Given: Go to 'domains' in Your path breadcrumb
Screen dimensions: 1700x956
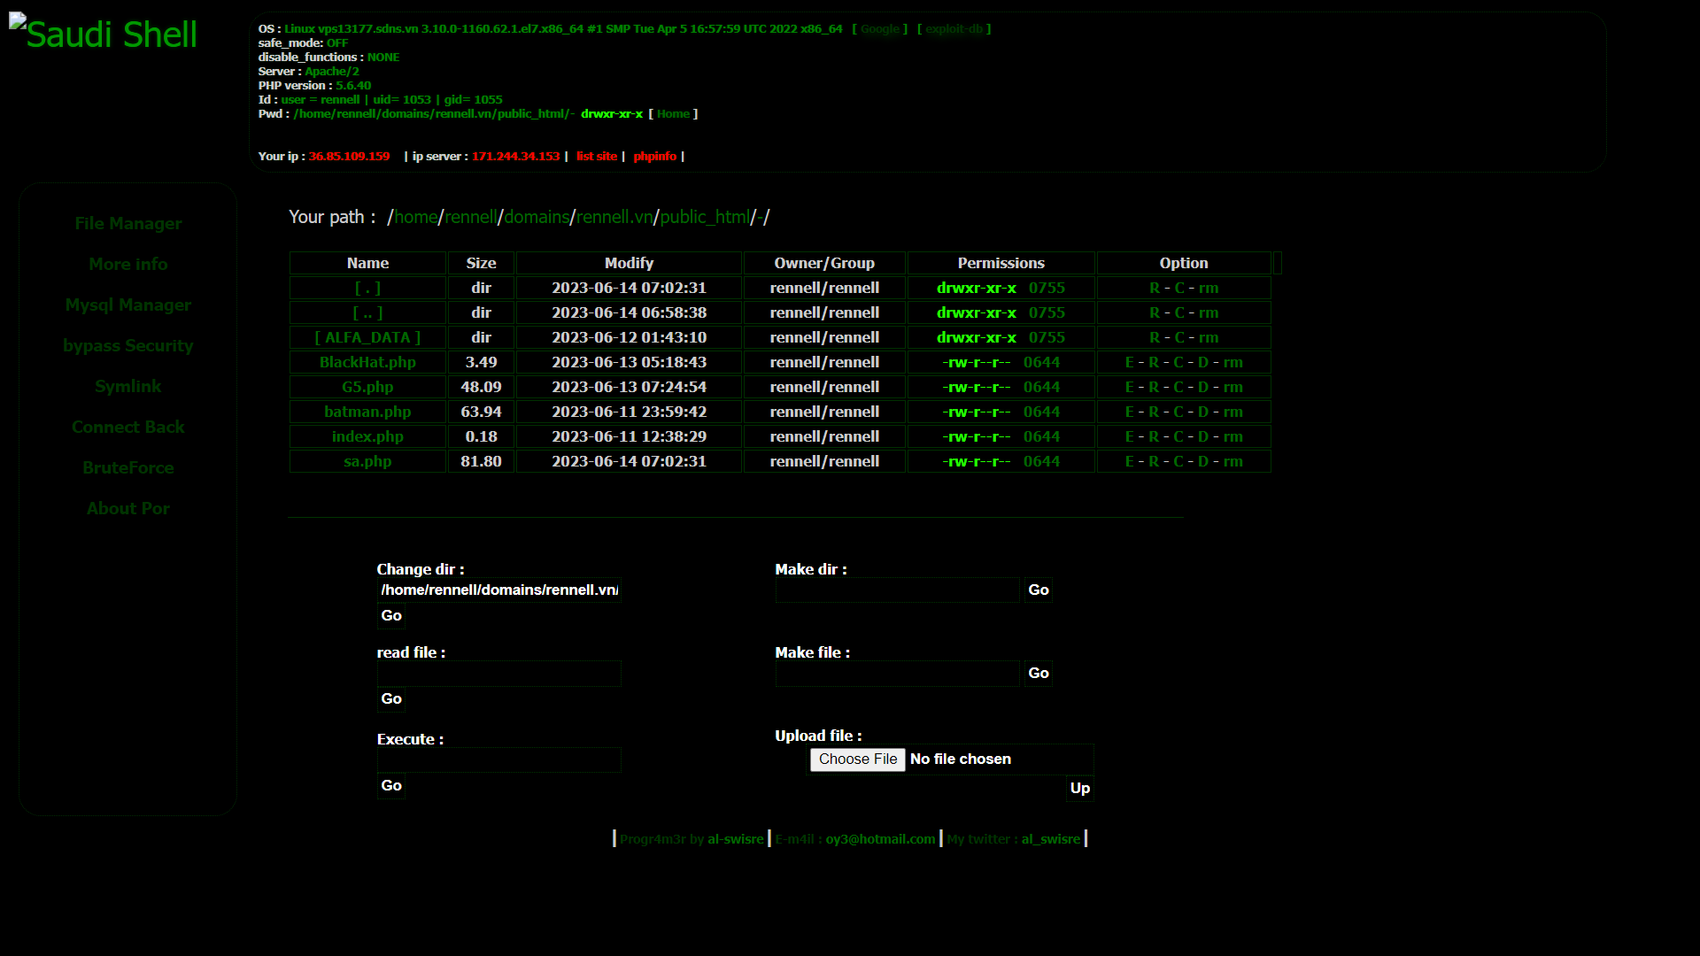Looking at the screenshot, I should click(537, 218).
